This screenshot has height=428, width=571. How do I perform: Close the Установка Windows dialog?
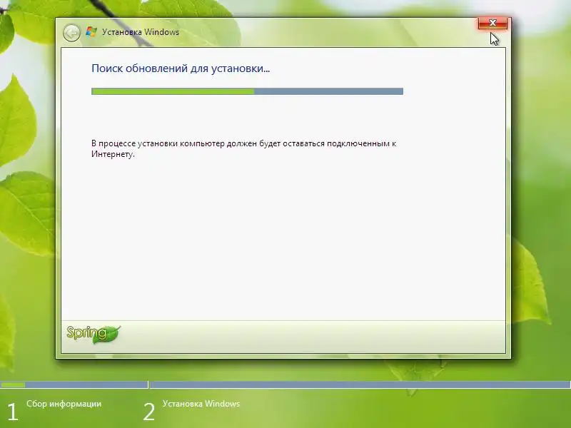click(492, 23)
